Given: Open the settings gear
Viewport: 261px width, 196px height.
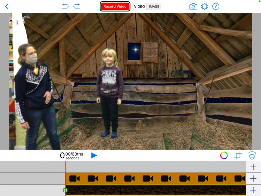Looking at the screenshot, I should pos(205,7).
